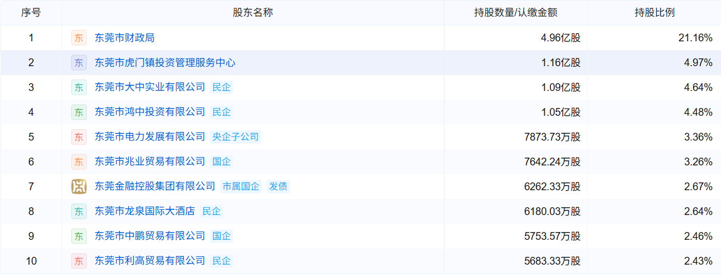Click the 国企 tag on 东莞市中鹏贸易有限公司
Screen dimensions: 721x276
(222, 236)
